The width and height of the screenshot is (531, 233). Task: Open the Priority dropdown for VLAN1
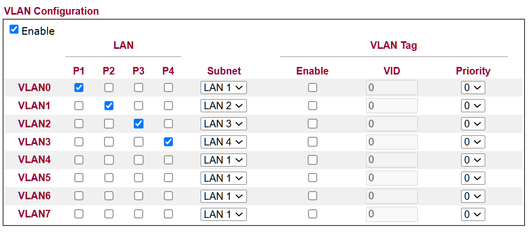473,106
